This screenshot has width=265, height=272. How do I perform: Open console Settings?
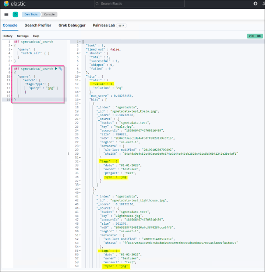[22, 36]
